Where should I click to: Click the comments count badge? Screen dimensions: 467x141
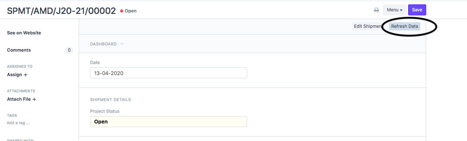point(69,50)
